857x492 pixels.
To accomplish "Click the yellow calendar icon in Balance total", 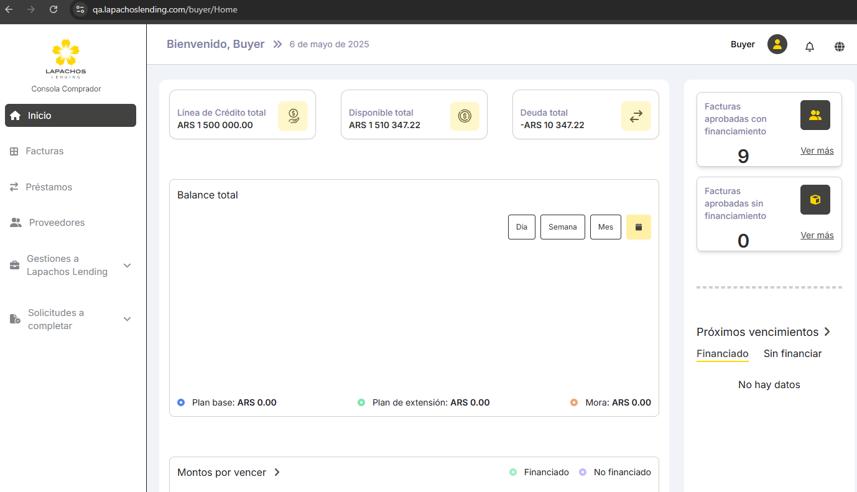I will pyautogui.click(x=638, y=227).
